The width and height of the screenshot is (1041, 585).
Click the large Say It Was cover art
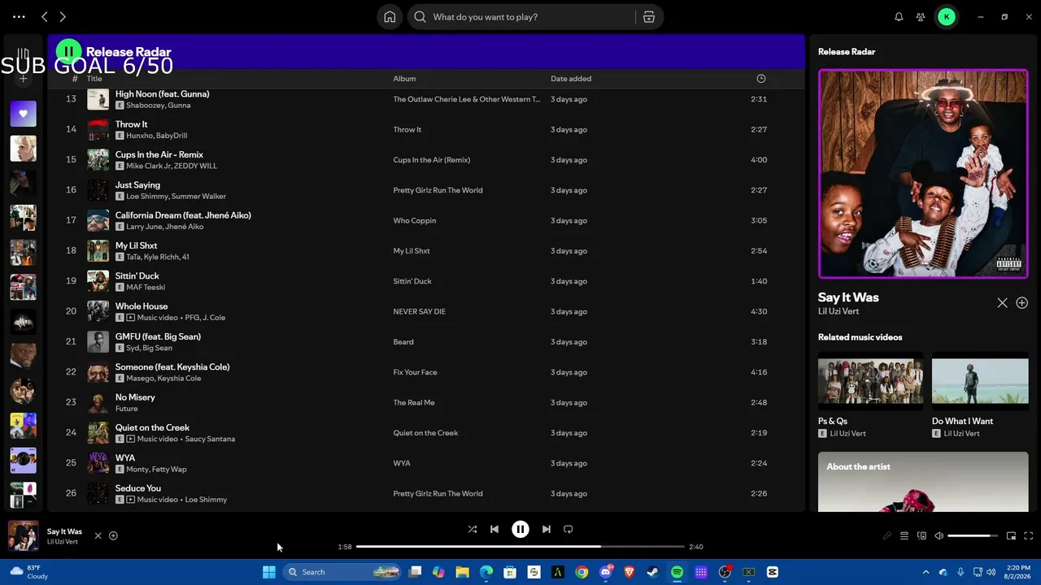923,174
